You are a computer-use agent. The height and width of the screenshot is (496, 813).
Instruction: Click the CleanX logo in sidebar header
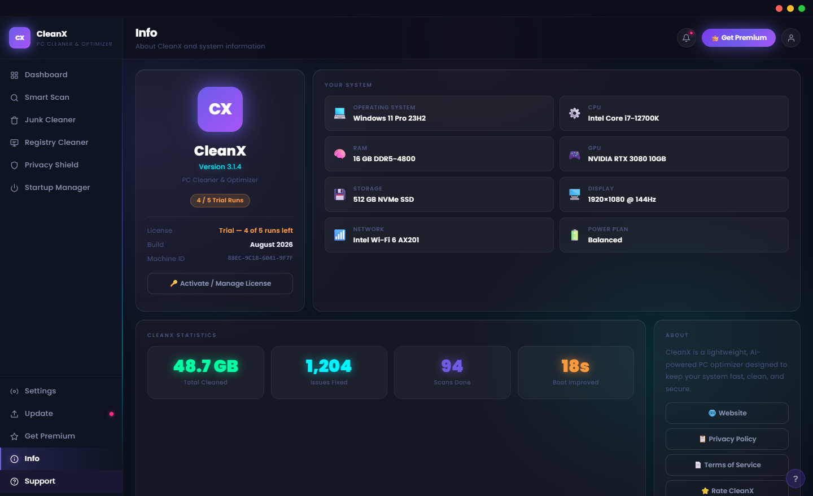click(x=20, y=38)
